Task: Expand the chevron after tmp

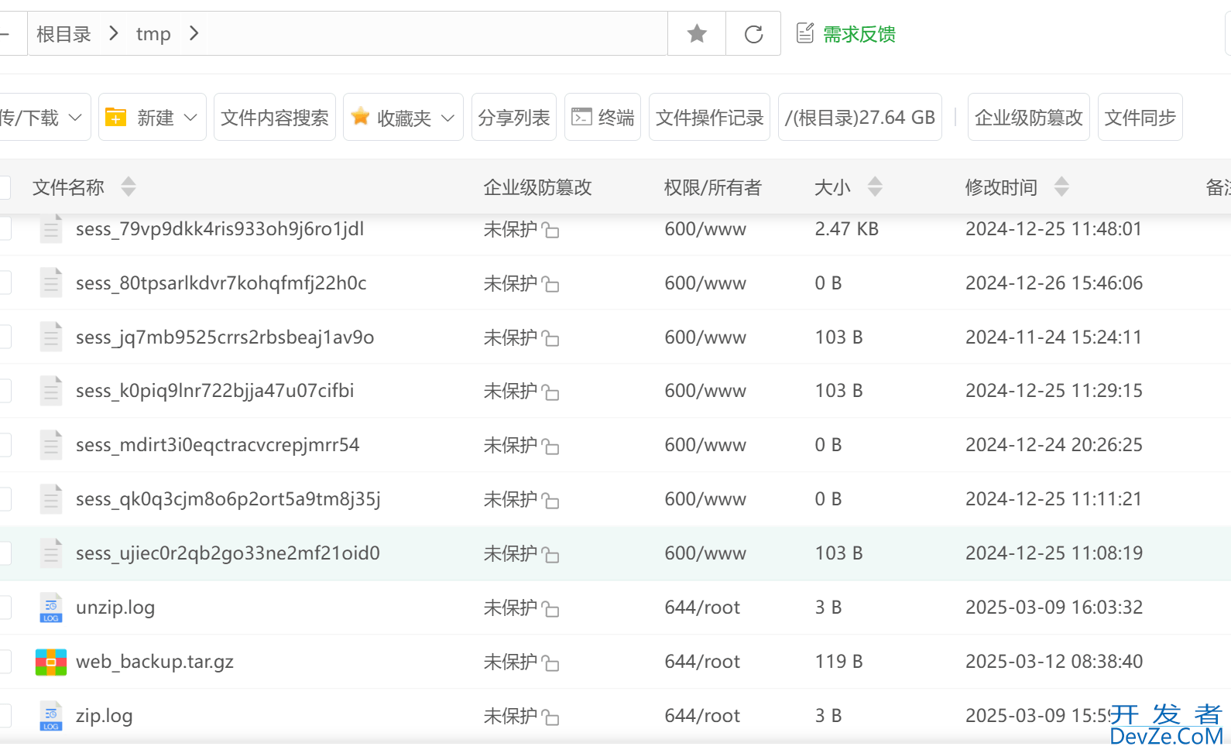Action: pos(194,33)
